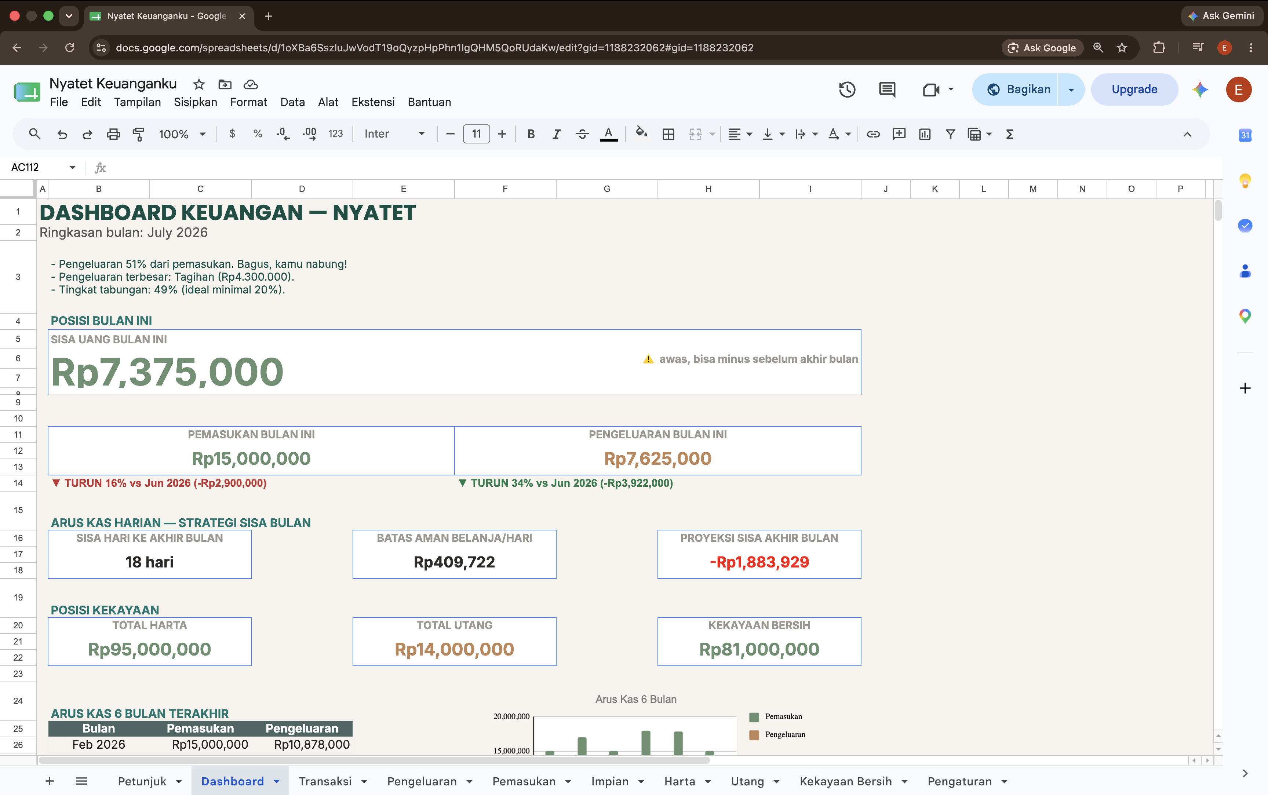Image resolution: width=1268 pixels, height=796 pixels.
Task: Open the fill color bucket picker
Action: (641, 133)
